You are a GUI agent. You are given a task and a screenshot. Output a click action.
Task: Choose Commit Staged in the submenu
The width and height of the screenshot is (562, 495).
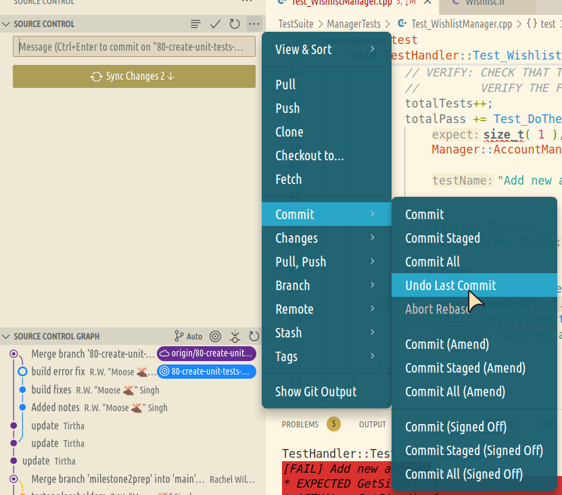(x=474, y=238)
